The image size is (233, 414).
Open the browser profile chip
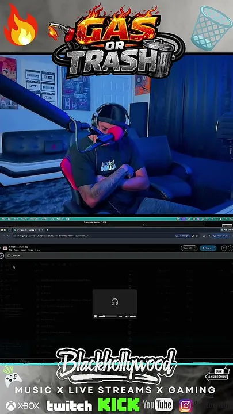point(221,236)
